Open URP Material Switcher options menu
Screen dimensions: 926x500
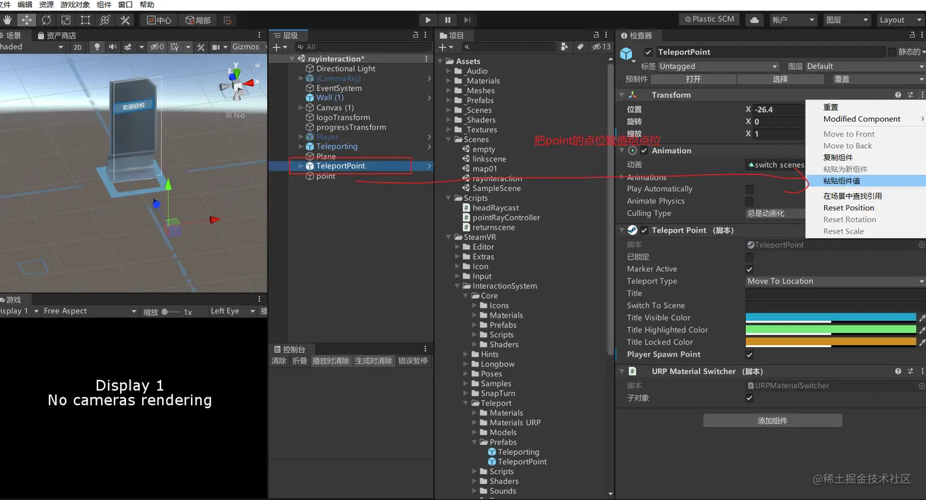922,371
